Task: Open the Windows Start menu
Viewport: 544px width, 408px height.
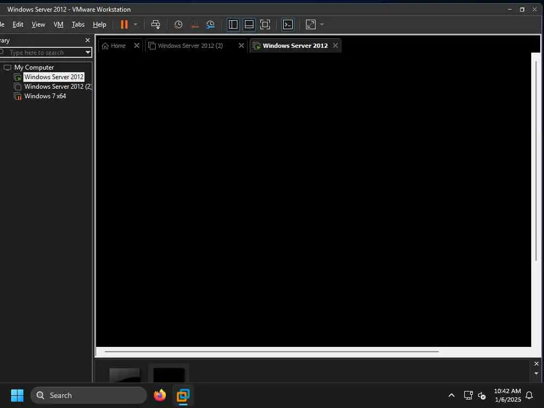Action: (17, 395)
